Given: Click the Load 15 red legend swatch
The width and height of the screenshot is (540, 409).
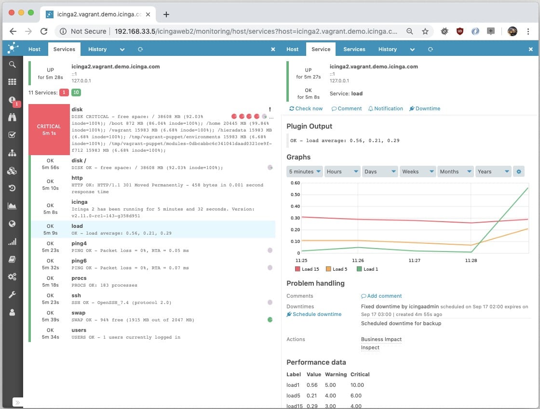Looking at the screenshot, I should point(297,269).
